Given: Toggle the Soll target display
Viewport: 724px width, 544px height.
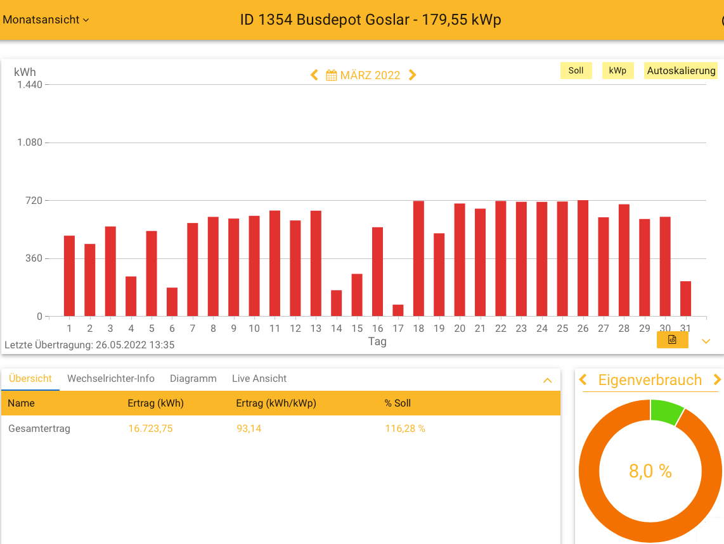Looking at the screenshot, I should point(576,71).
